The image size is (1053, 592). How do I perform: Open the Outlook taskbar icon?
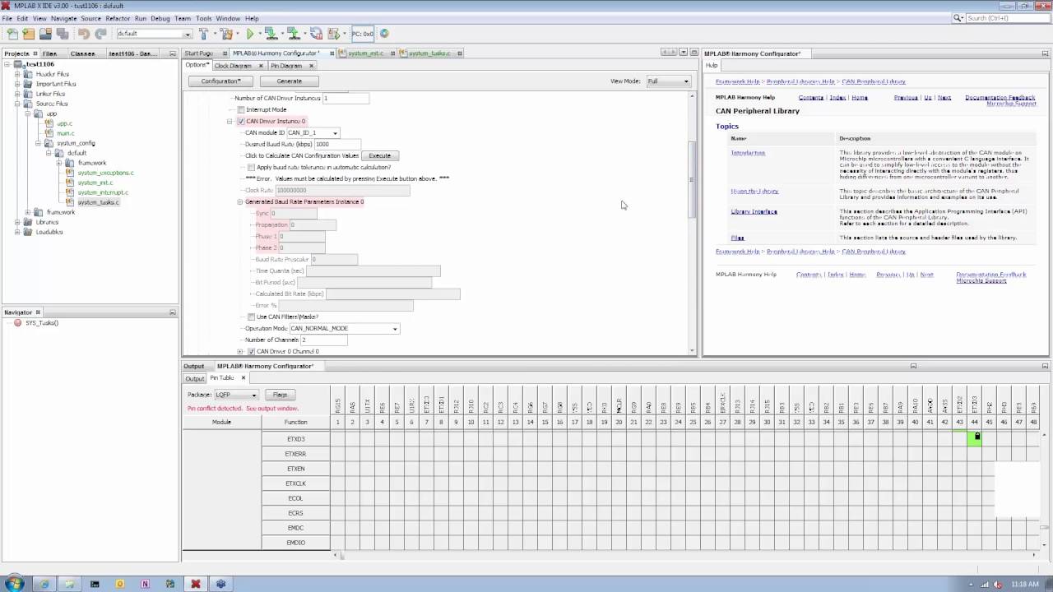pos(120,584)
